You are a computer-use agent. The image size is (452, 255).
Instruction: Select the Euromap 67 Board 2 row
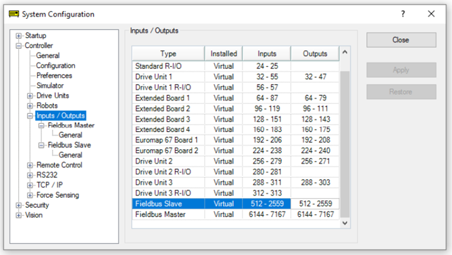pyautogui.click(x=235, y=151)
